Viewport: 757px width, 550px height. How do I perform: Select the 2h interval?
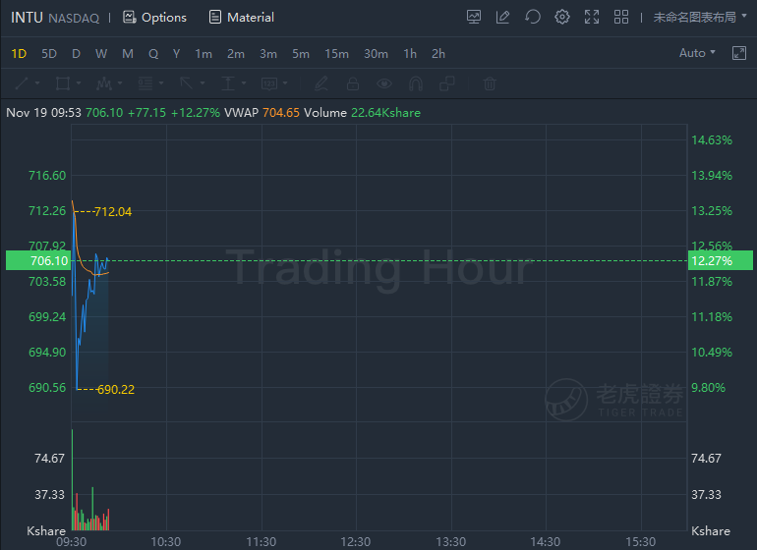coord(437,54)
